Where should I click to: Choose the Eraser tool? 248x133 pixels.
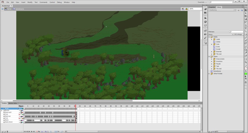pyautogui.click(x=246, y=56)
